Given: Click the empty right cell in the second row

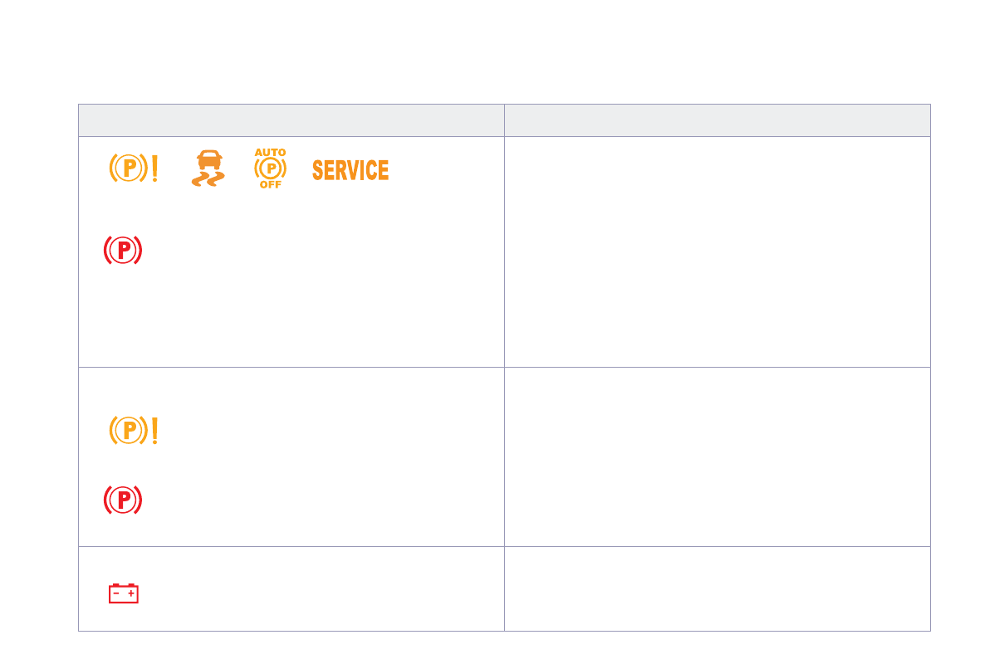Looking at the screenshot, I should point(717,456).
